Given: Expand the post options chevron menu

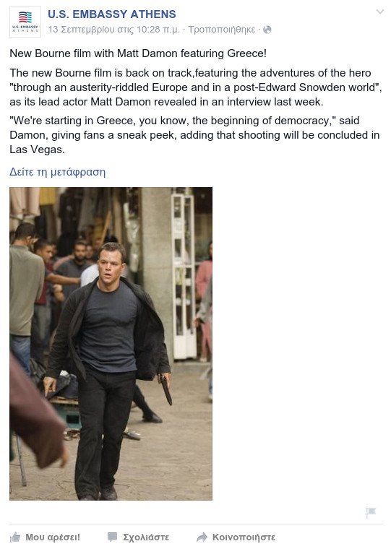Looking at the screenshot, I should tap(379, 12).
